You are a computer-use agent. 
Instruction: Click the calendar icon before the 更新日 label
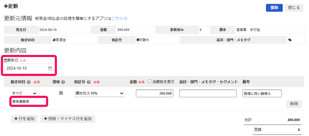(x=5, y=60)
